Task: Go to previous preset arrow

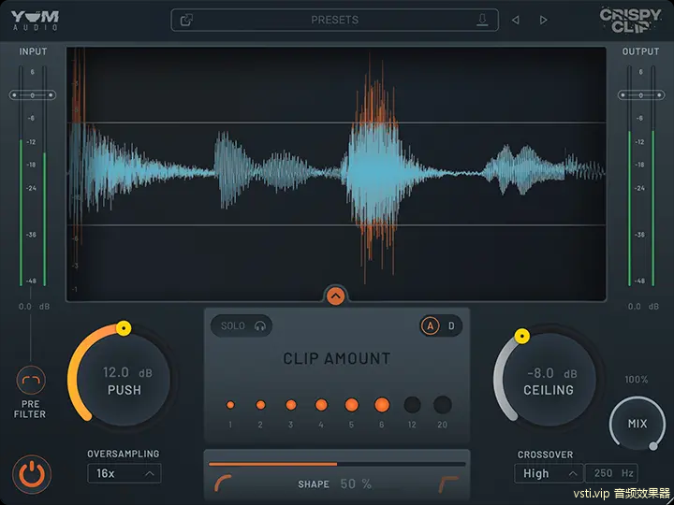Action: (516, 20)
